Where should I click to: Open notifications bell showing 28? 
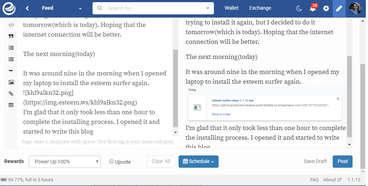313,8
